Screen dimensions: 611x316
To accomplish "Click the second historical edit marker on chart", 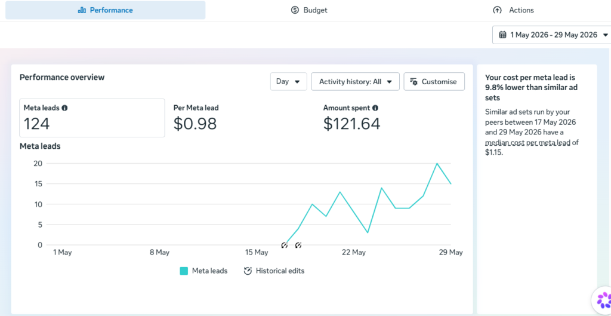I will (298, 246).
